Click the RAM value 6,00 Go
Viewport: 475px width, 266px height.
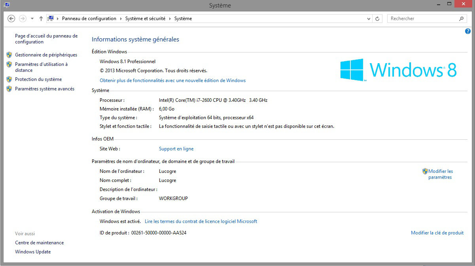(167, 109)
